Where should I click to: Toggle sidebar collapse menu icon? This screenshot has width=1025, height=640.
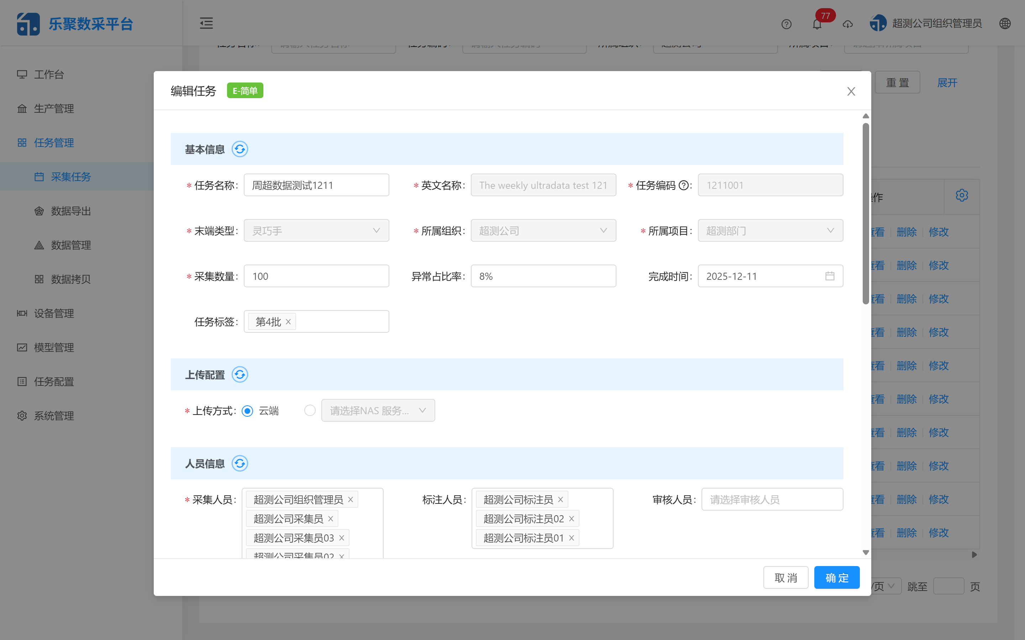206,23
